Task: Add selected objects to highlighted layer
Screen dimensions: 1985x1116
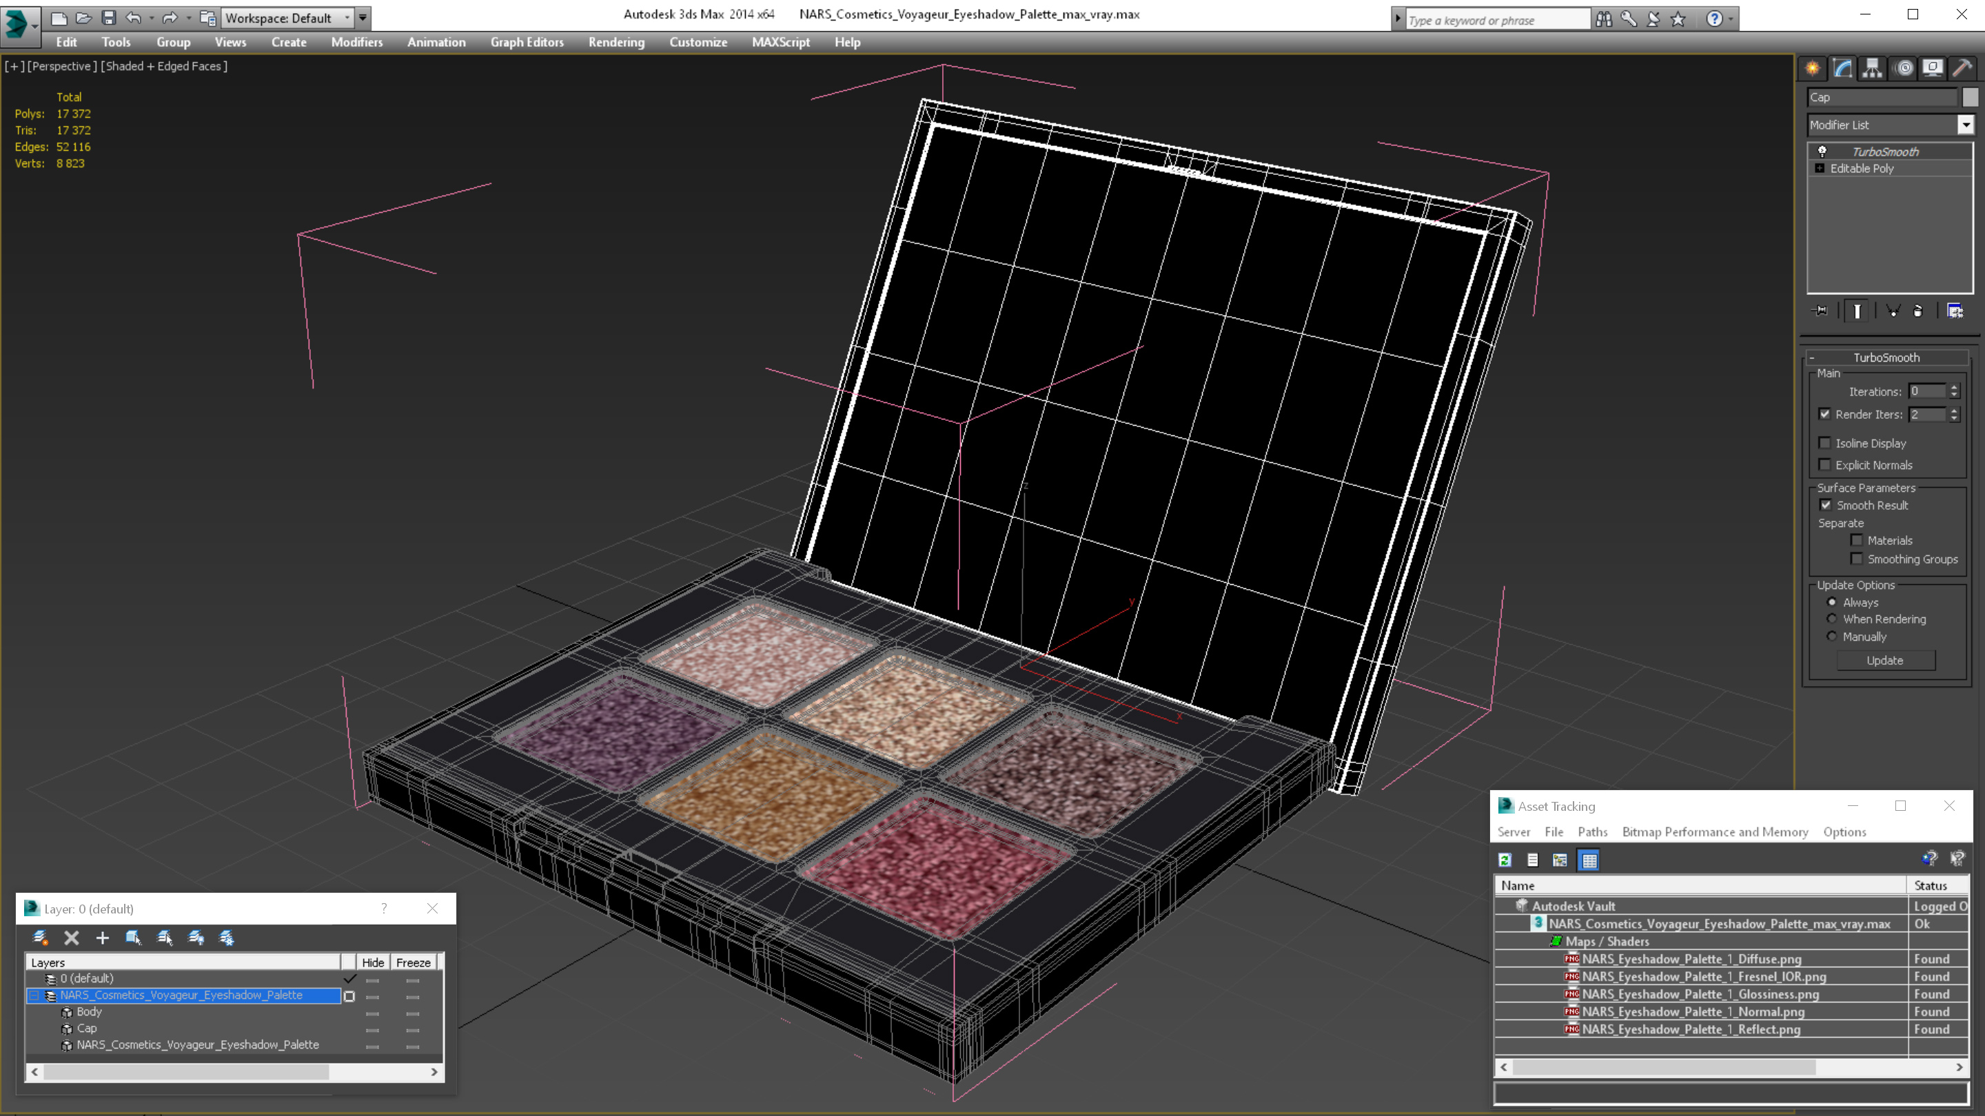Action: pyautogui.click(x=103, y=938)
